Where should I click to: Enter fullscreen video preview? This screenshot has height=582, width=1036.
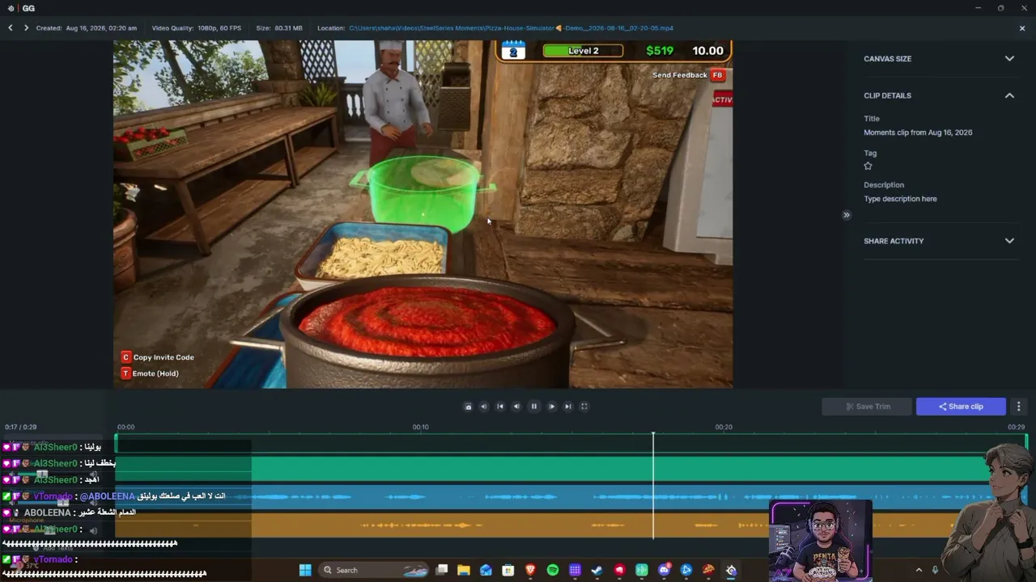(x=584, y=407)
